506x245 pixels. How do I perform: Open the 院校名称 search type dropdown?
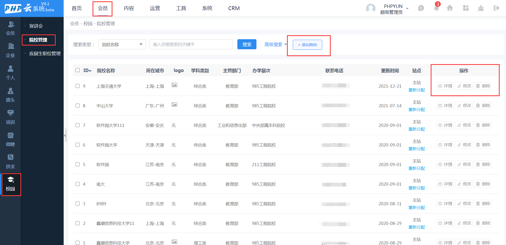click(x=122, y=44)
